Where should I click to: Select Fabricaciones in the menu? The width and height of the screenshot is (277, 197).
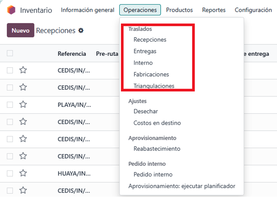pyautogui.click(x=151, y=74)
